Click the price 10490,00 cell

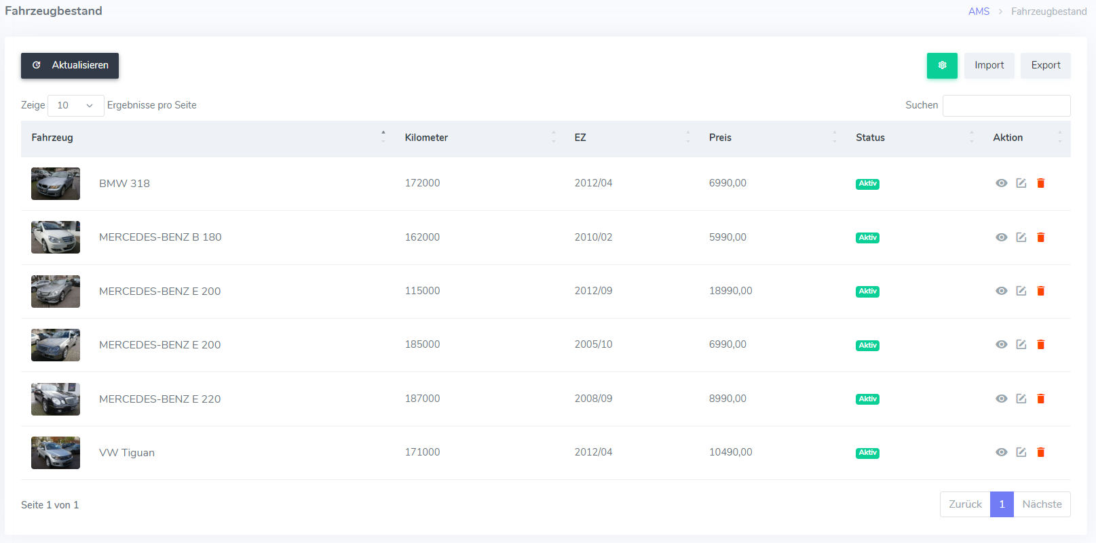730,452
